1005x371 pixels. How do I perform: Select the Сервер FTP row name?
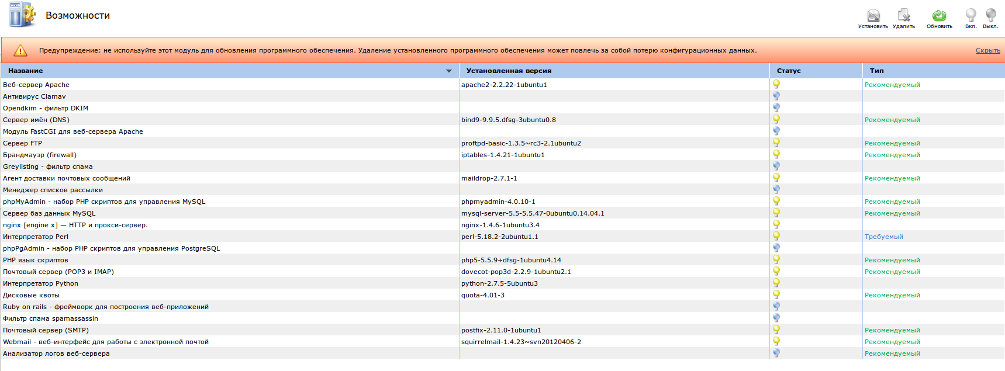(x=22, y=143)
